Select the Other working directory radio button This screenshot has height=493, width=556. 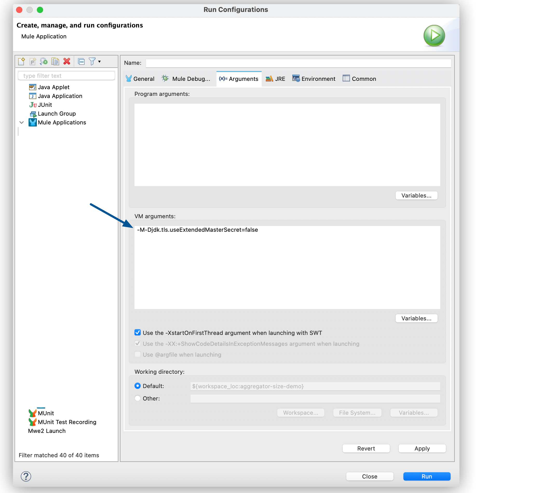(137, 398)
